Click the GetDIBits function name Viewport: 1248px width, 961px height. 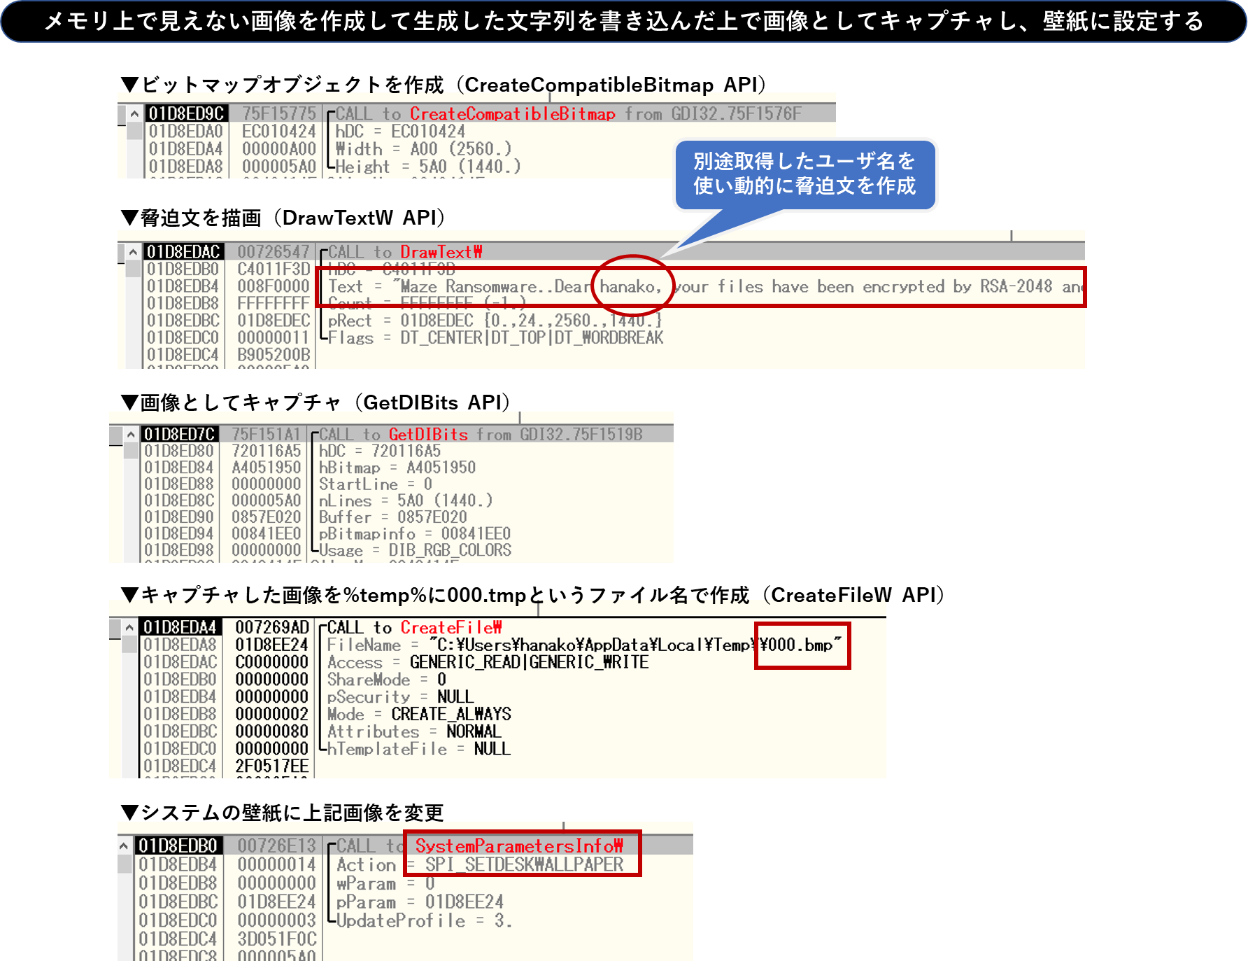coord(427,435)
